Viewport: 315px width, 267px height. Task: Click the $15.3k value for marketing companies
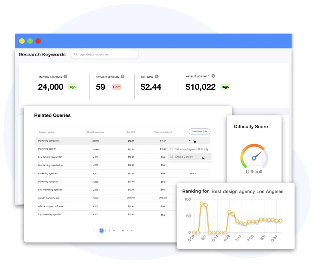[163, 141]
